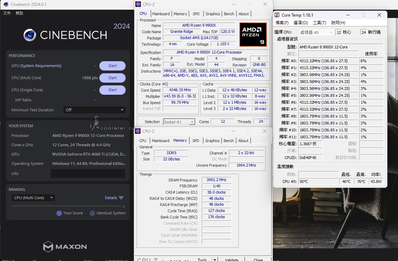
Task: Select the CPU tab in upper CPU-Z window
Action: coord(143,14)
